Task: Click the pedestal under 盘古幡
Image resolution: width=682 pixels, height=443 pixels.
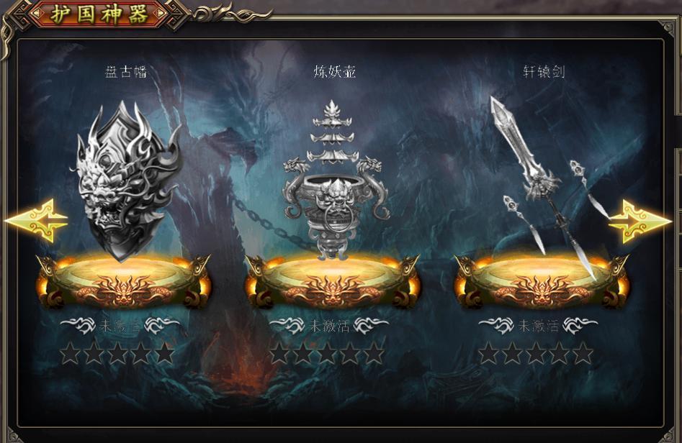Action: 124,281
